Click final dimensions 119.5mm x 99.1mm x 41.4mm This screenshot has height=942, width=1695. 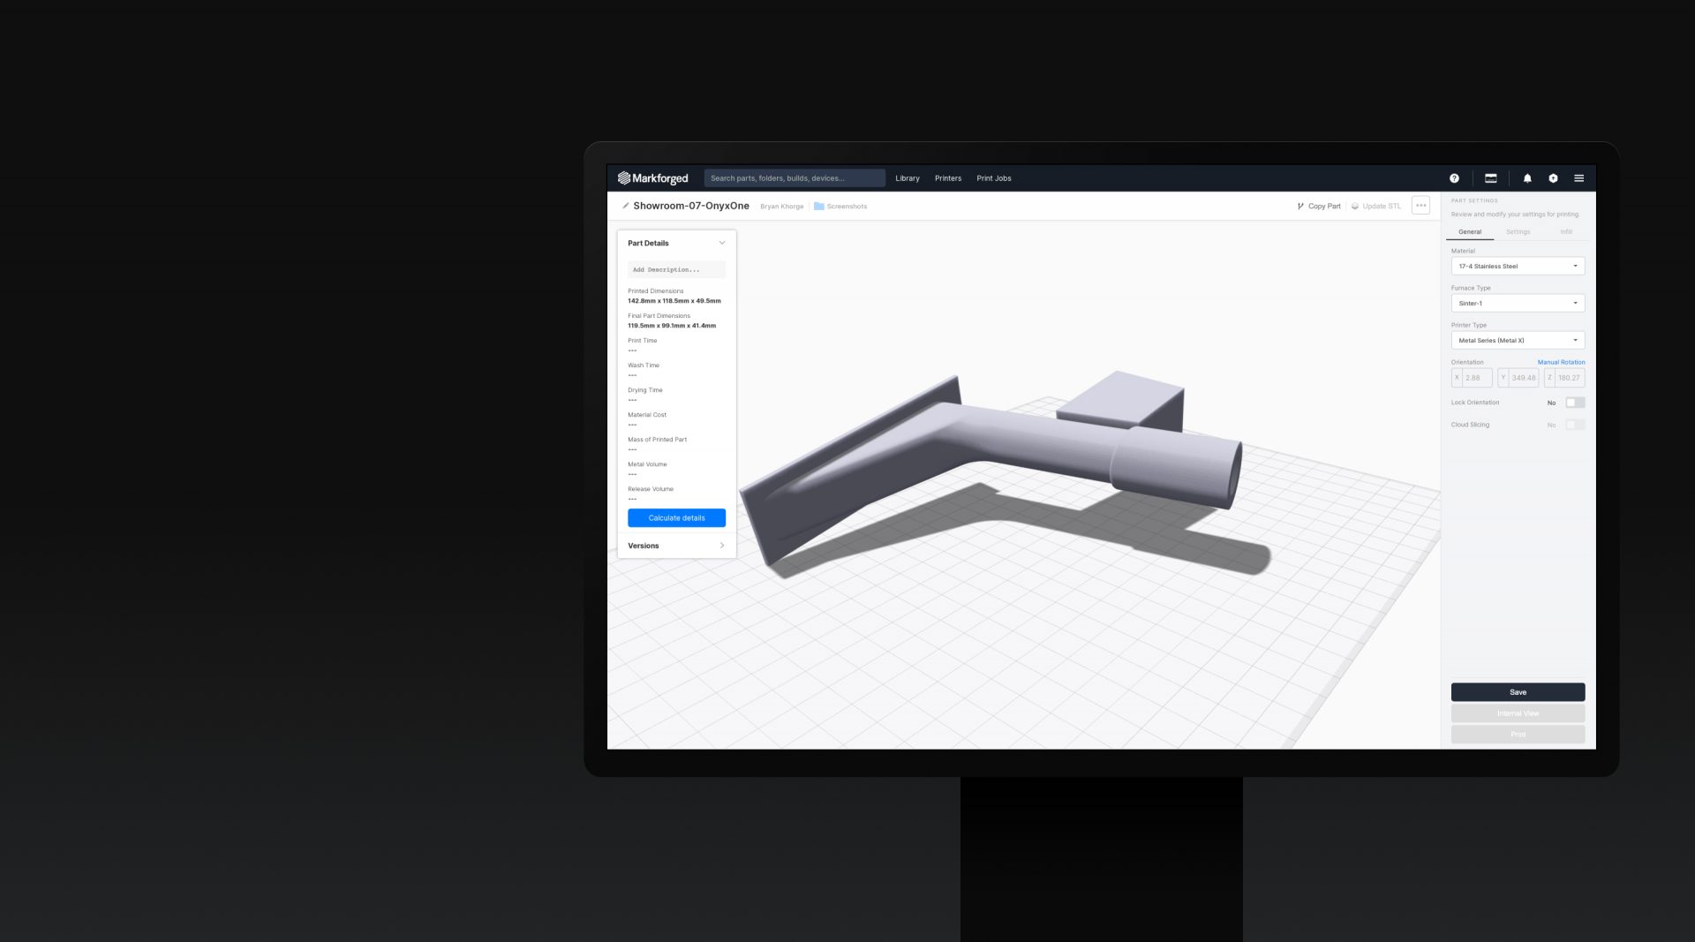[672, 326]
